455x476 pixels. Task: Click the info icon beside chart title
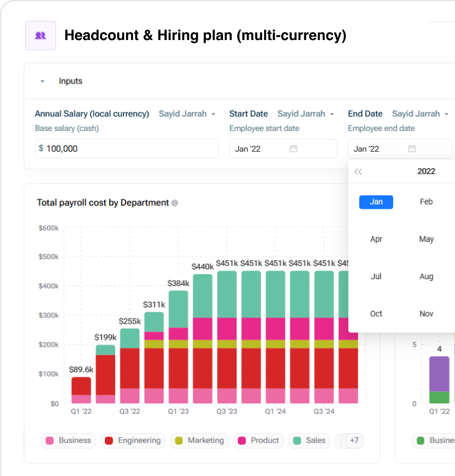175,203
